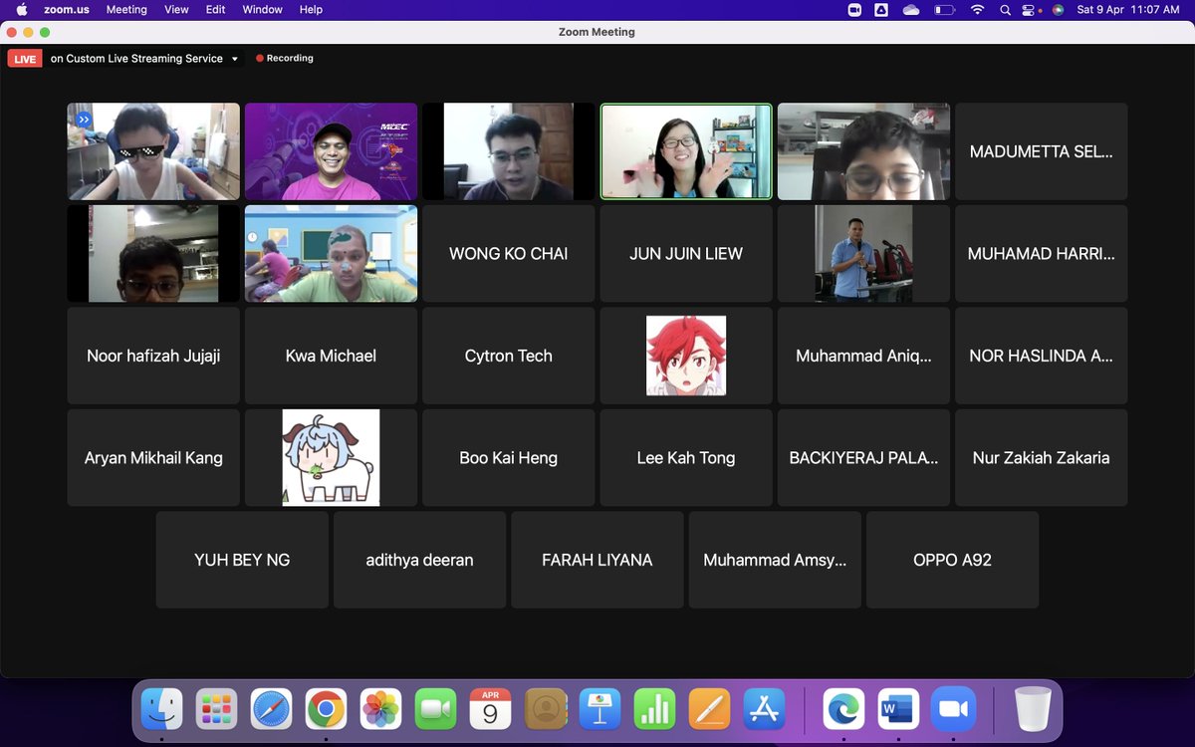Select JUN JUIN LIEW participant tile
The width and height of the screenshot is (1195, 747).
[x=686, y=254]
